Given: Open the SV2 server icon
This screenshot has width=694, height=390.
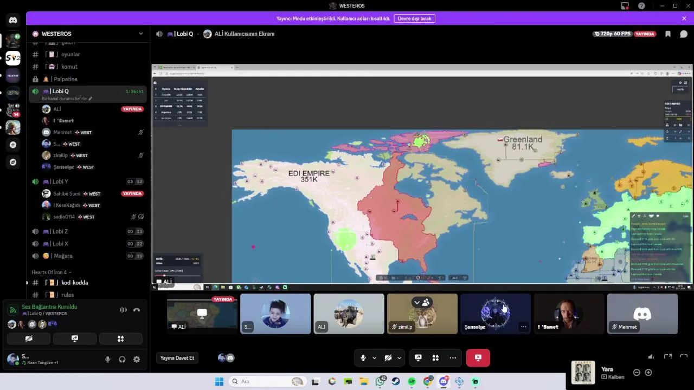Looking at the screenshot, I should click(13, 58).
